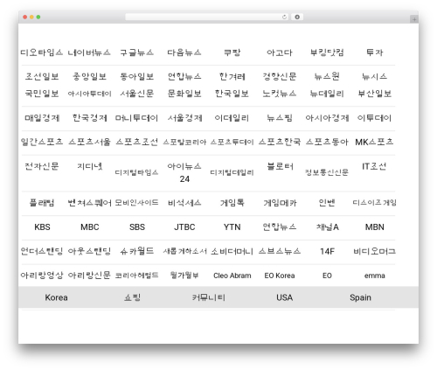The width and height of the screenshot is (437, 370).
Task: Switch to the 커뮤니티 tab
Action: coord(208,297)
